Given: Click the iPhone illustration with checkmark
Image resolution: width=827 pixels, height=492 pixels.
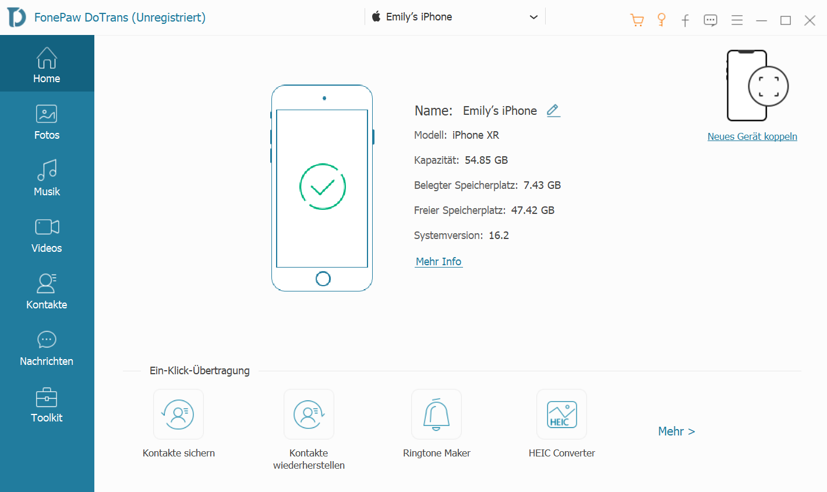Looking at the screenshot, I should [322, 188].
